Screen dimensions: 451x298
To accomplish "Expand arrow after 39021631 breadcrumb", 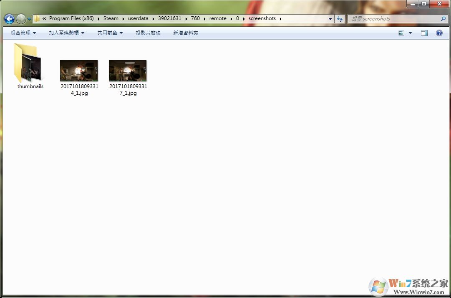I will pos(186,19).
